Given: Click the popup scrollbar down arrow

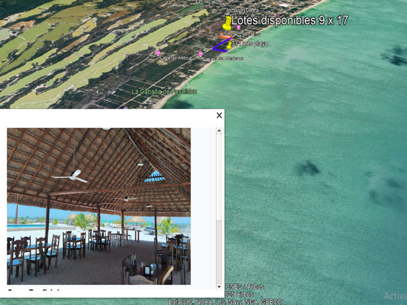Looking at the screenshot, I should tap(219, 286).
